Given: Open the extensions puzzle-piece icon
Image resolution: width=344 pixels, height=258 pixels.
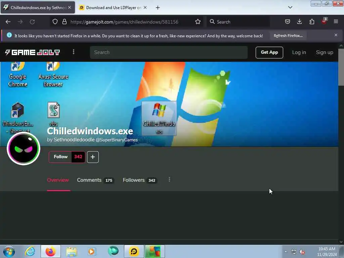Looking at the screenshot, I should pyautogui.click(x=312, y=21).
